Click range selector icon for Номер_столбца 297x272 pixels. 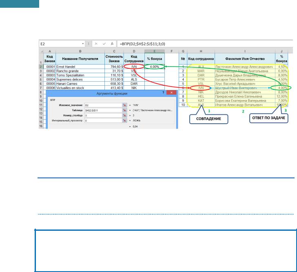(x=124, y=115)
